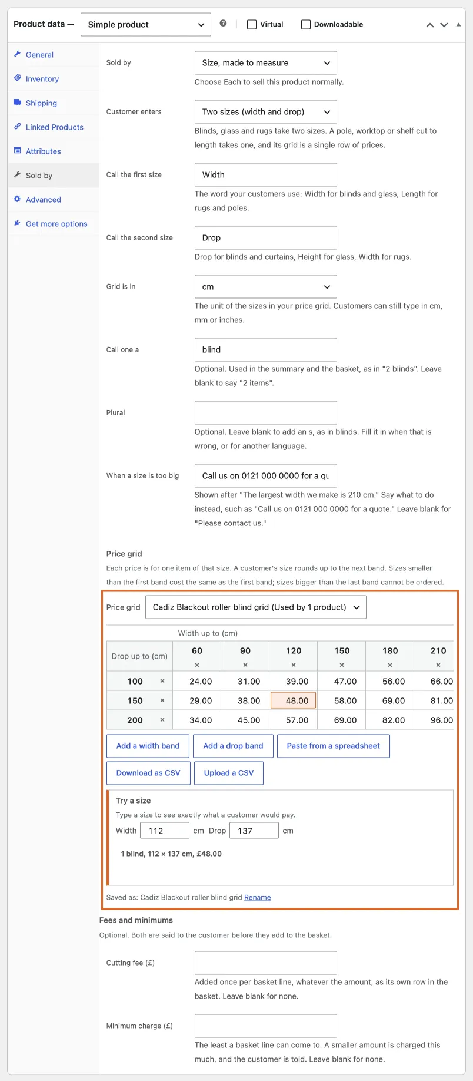This screenshot has width=473, height=1081.
Task: Focus the Cutting fee field
Action: point(266,963)
